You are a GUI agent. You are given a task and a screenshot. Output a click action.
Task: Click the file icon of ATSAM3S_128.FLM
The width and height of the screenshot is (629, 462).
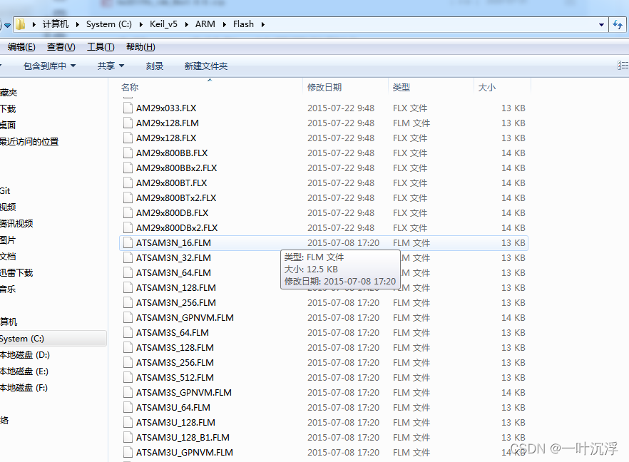[128, 347]
